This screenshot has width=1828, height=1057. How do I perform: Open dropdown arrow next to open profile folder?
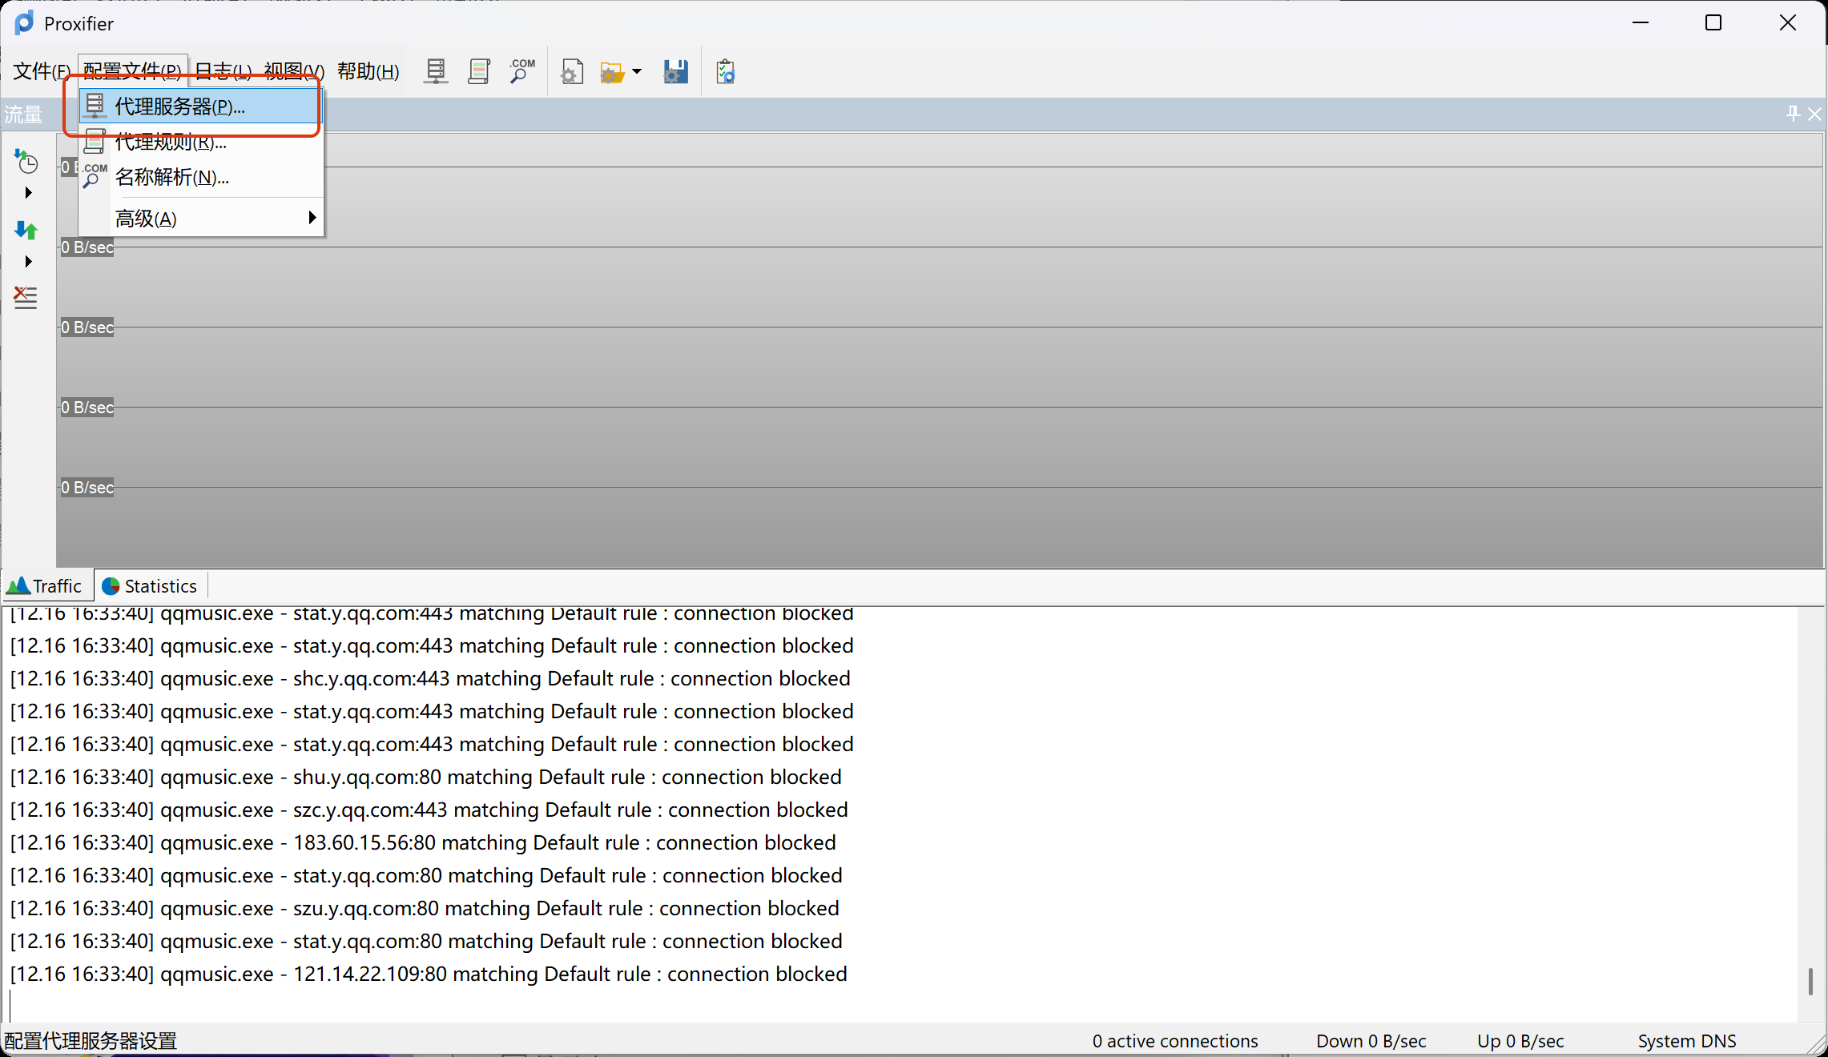[x=637, y=72]
